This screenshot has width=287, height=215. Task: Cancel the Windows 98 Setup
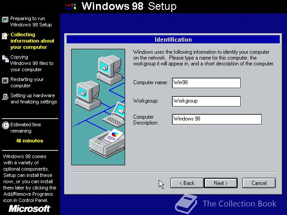[x=259, y=183]
